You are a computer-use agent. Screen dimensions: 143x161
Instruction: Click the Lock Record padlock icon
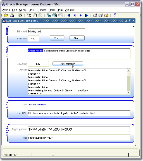[x=106, y=15]
